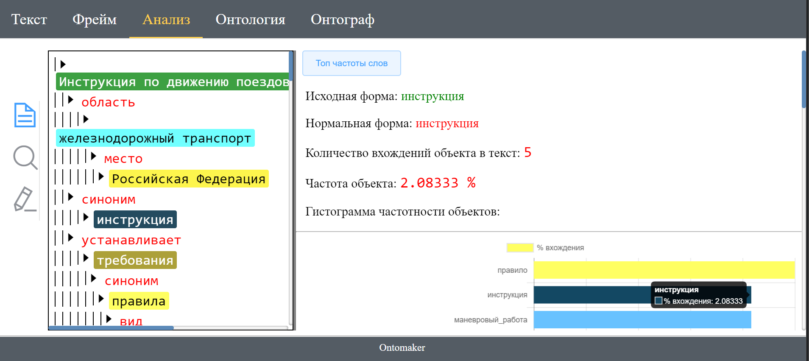The image size is (809, 361).
Task: Select the dark blue инструкция node
Action: tap(135, 219)
